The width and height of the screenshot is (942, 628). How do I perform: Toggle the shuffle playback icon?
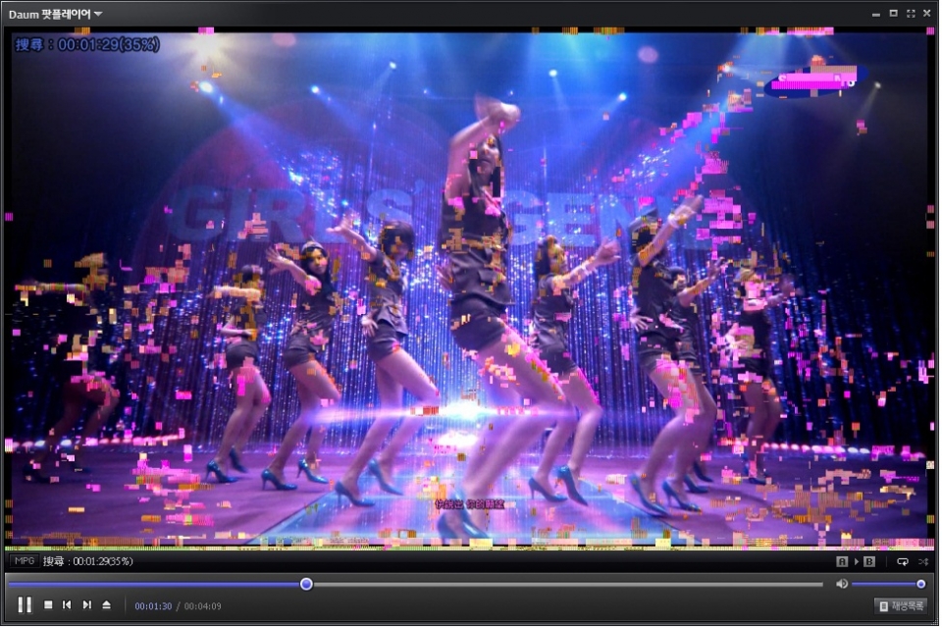pyautogui.click(x=922, y=561)
